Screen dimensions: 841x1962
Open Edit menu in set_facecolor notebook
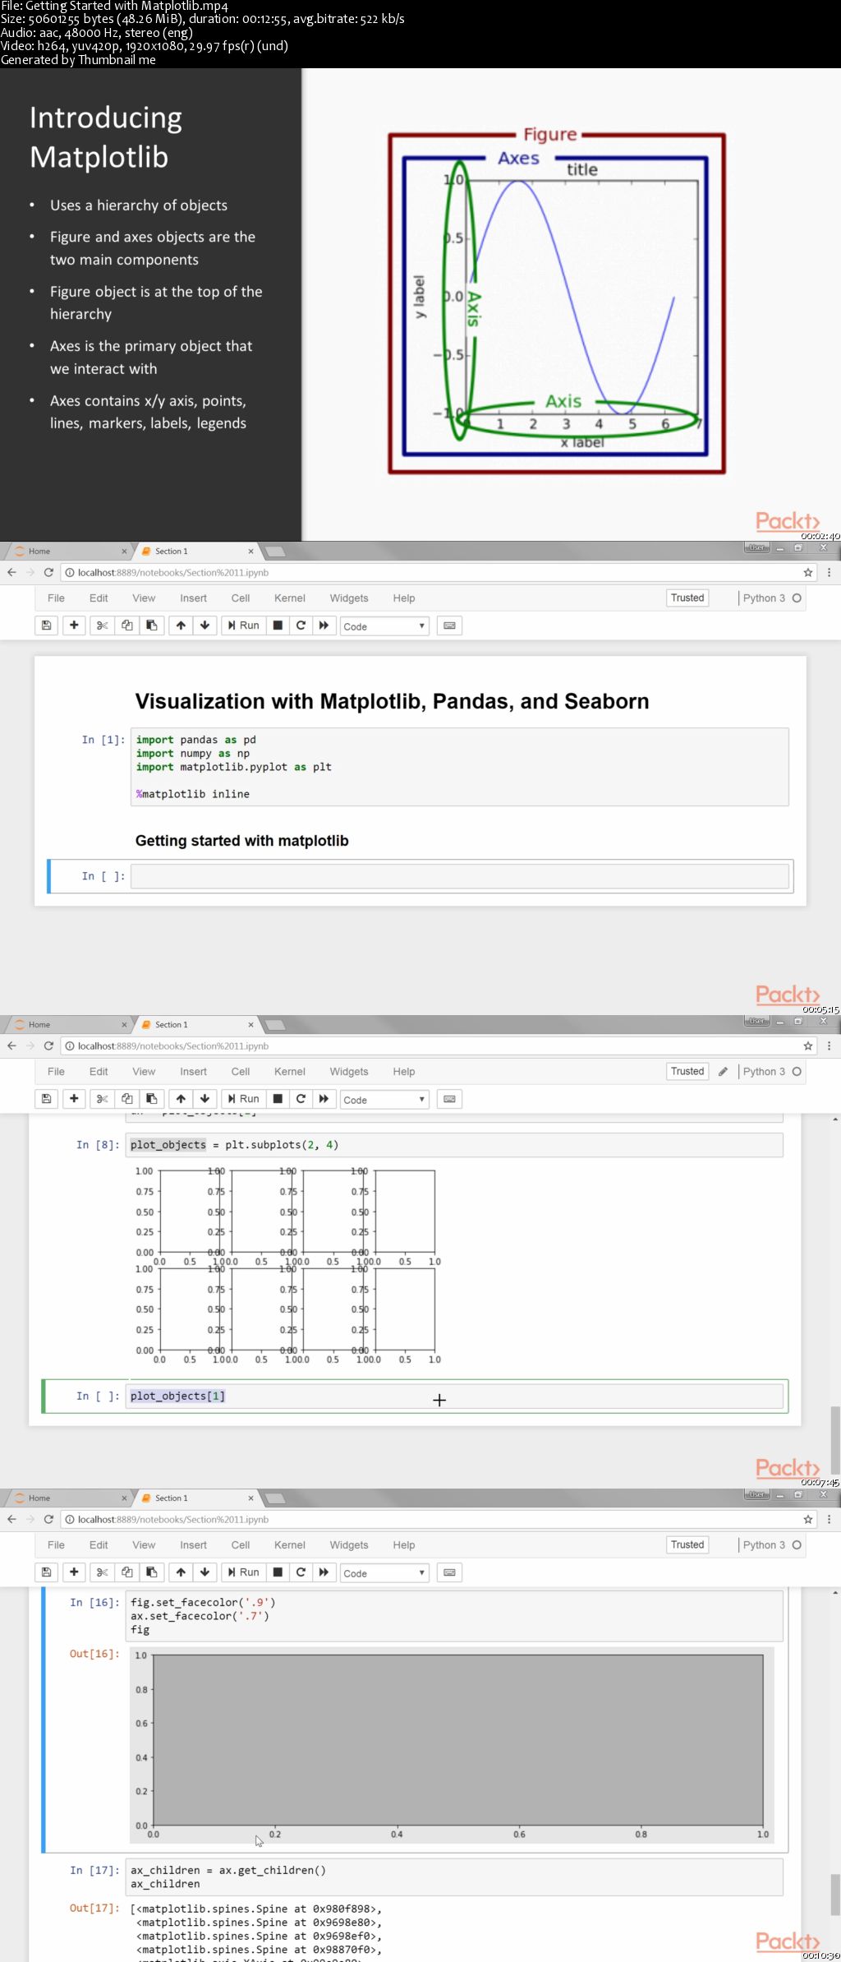point(99,1545)
